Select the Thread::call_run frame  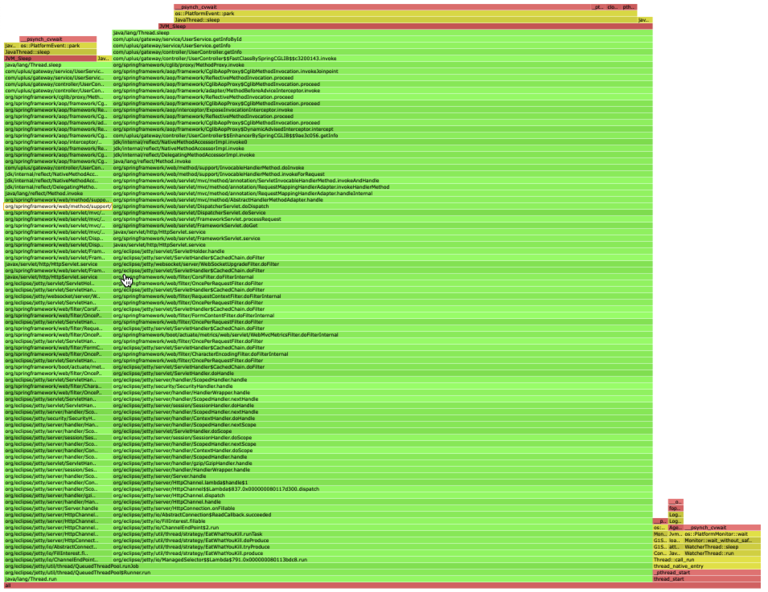707,560
